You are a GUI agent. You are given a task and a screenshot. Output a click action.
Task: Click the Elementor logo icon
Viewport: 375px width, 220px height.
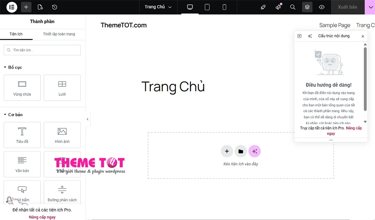[12, 7]
